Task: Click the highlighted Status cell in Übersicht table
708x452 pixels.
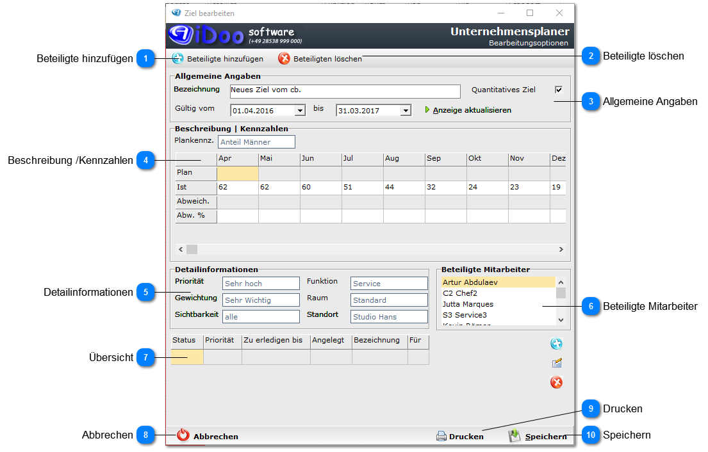Action: point(187,357)
